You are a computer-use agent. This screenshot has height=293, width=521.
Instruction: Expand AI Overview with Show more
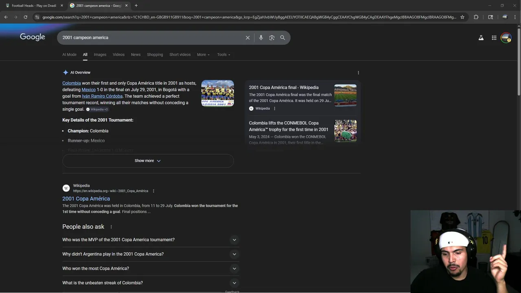tap(148, 161)
